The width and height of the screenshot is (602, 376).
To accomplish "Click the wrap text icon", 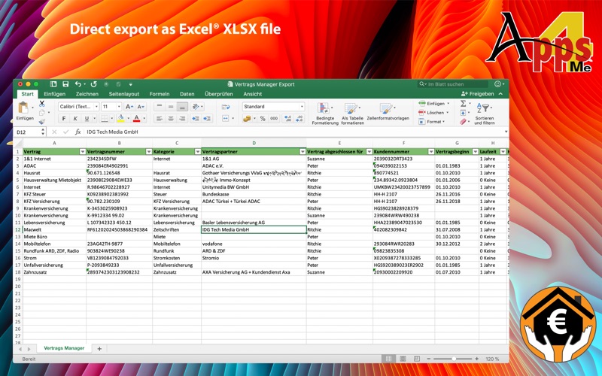I will [x=226, y=107].
